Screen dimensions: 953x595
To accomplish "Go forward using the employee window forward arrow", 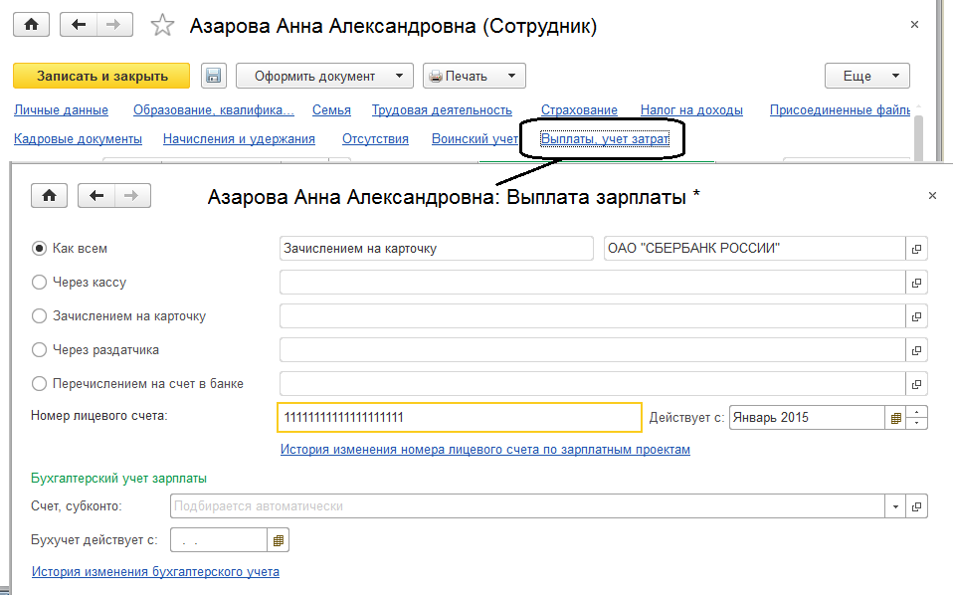I will 114,25.
